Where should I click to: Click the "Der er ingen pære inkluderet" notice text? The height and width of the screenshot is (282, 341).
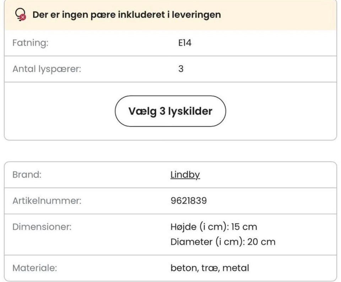(126, 15)
